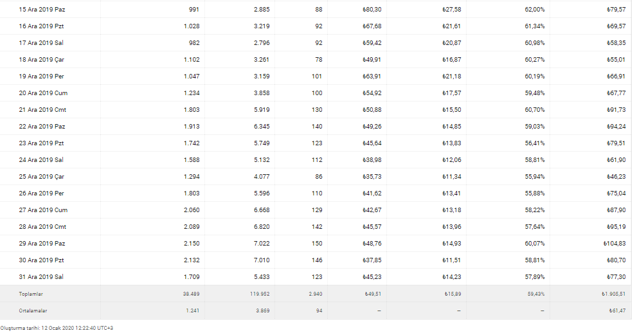
Task: Click the Ortalamalar averages row label
Action: [x=32, y=310]
